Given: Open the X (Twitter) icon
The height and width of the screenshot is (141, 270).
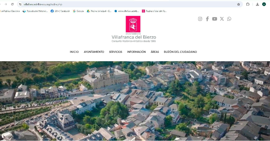Looking at the screenshot, I should point(222,19).
